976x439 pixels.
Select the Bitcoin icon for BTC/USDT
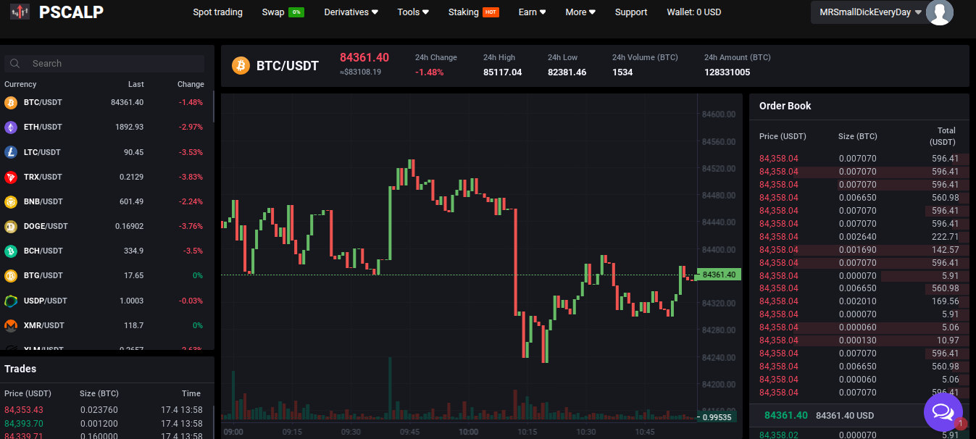tap(11, 102)
